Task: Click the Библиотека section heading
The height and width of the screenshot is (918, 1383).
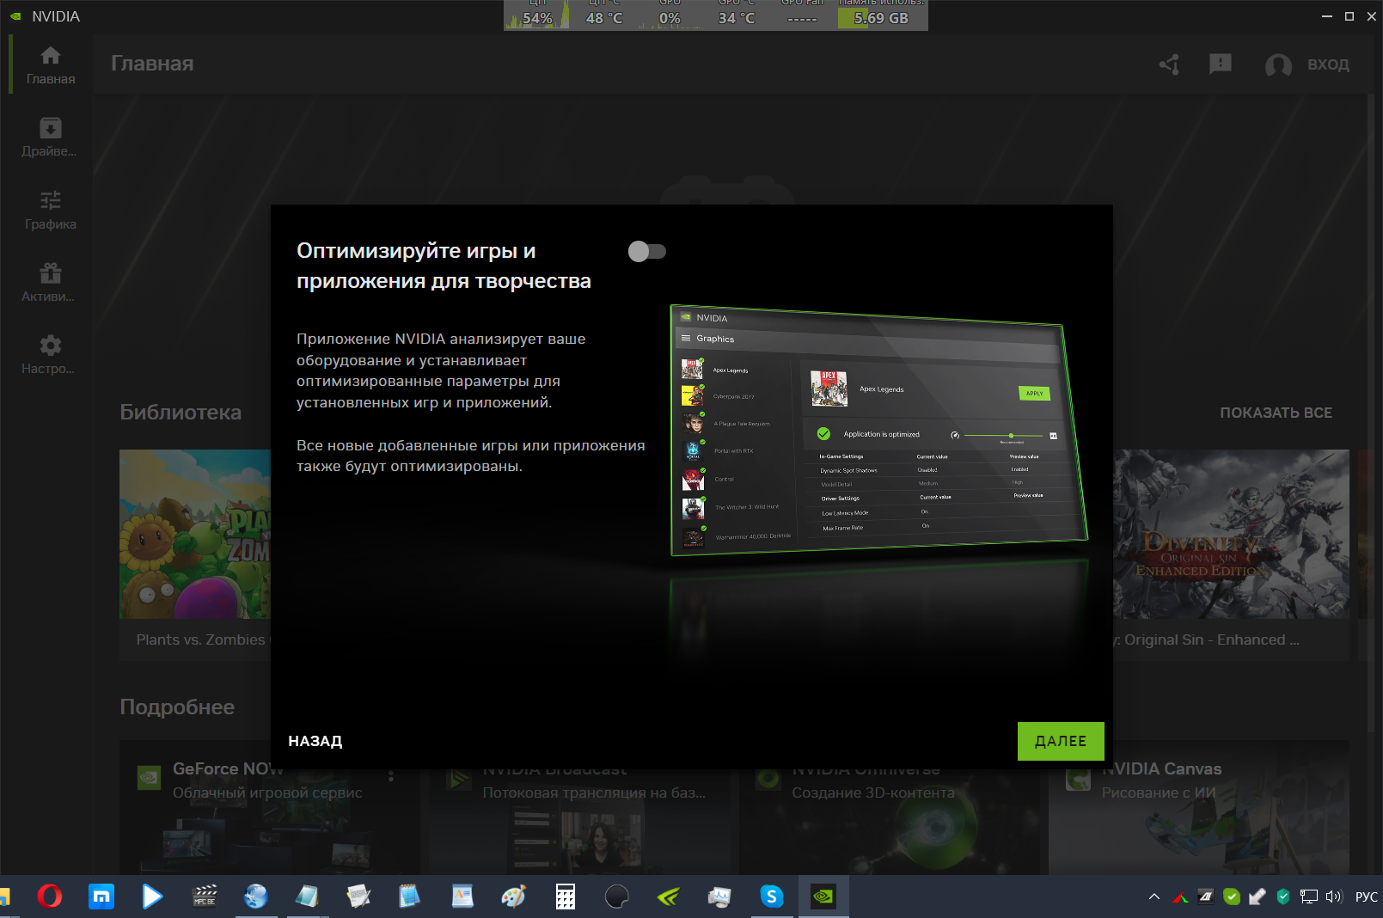Action: 181,413
